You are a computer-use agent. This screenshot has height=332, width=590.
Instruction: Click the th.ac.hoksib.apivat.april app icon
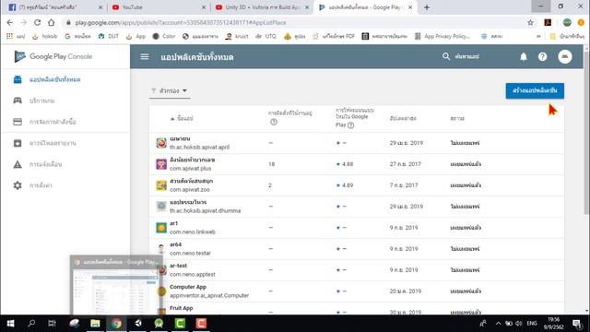click(x=161, y=143)
